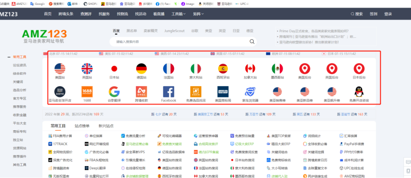Open the DeepL翻译 tool link
Screen dimensions: 411x178
click(x=96, y=168)
